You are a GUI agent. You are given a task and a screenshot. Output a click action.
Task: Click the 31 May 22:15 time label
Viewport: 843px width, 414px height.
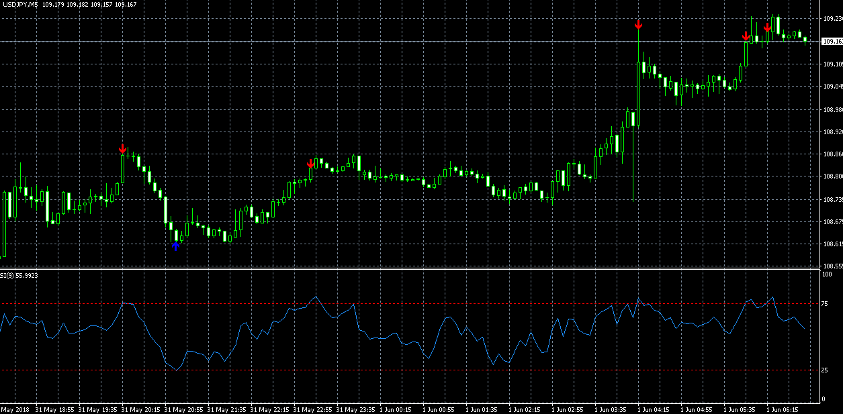(x=269, y=409)
